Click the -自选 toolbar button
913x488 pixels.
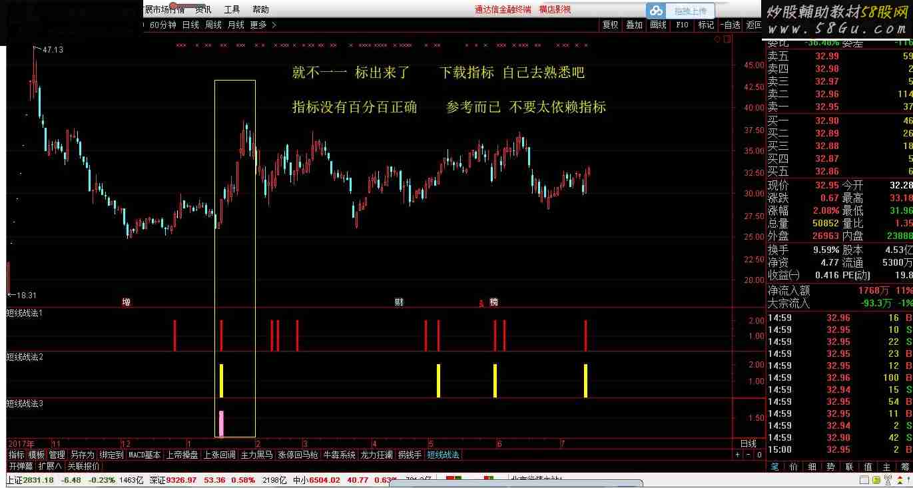click(730, 25)
